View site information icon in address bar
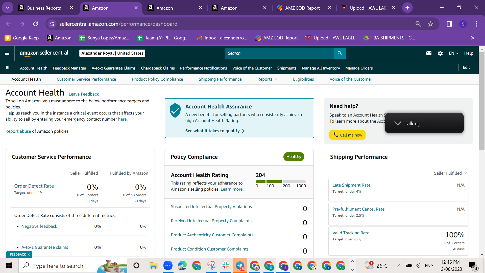 (52, 24)
